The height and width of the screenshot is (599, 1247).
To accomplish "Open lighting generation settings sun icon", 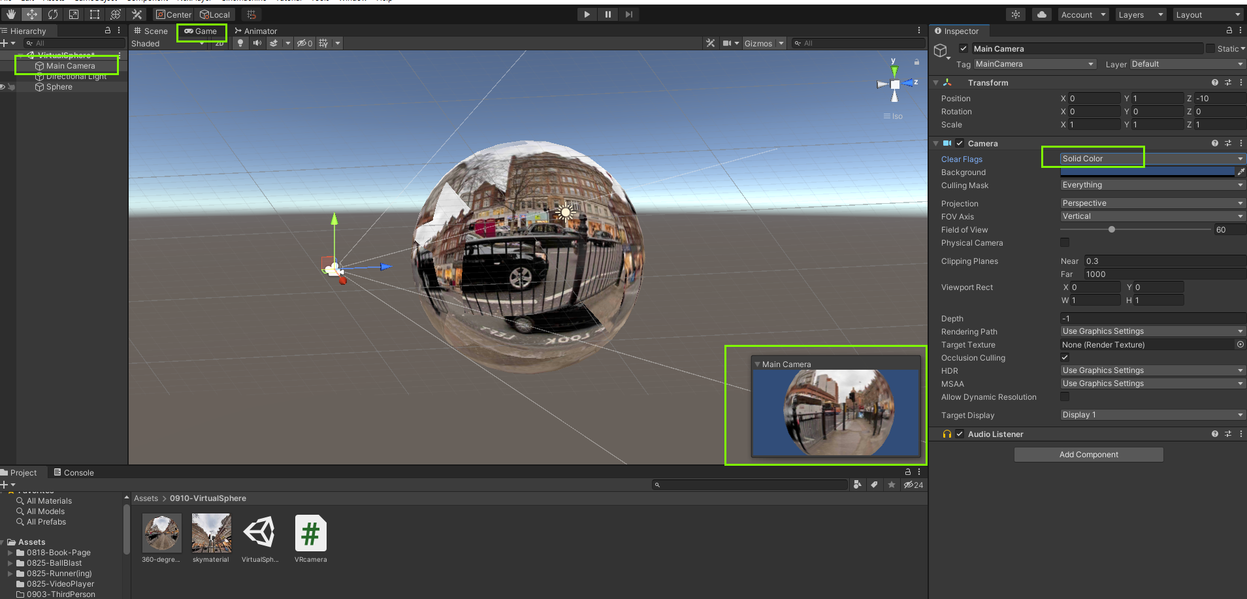I will 1016,14.
